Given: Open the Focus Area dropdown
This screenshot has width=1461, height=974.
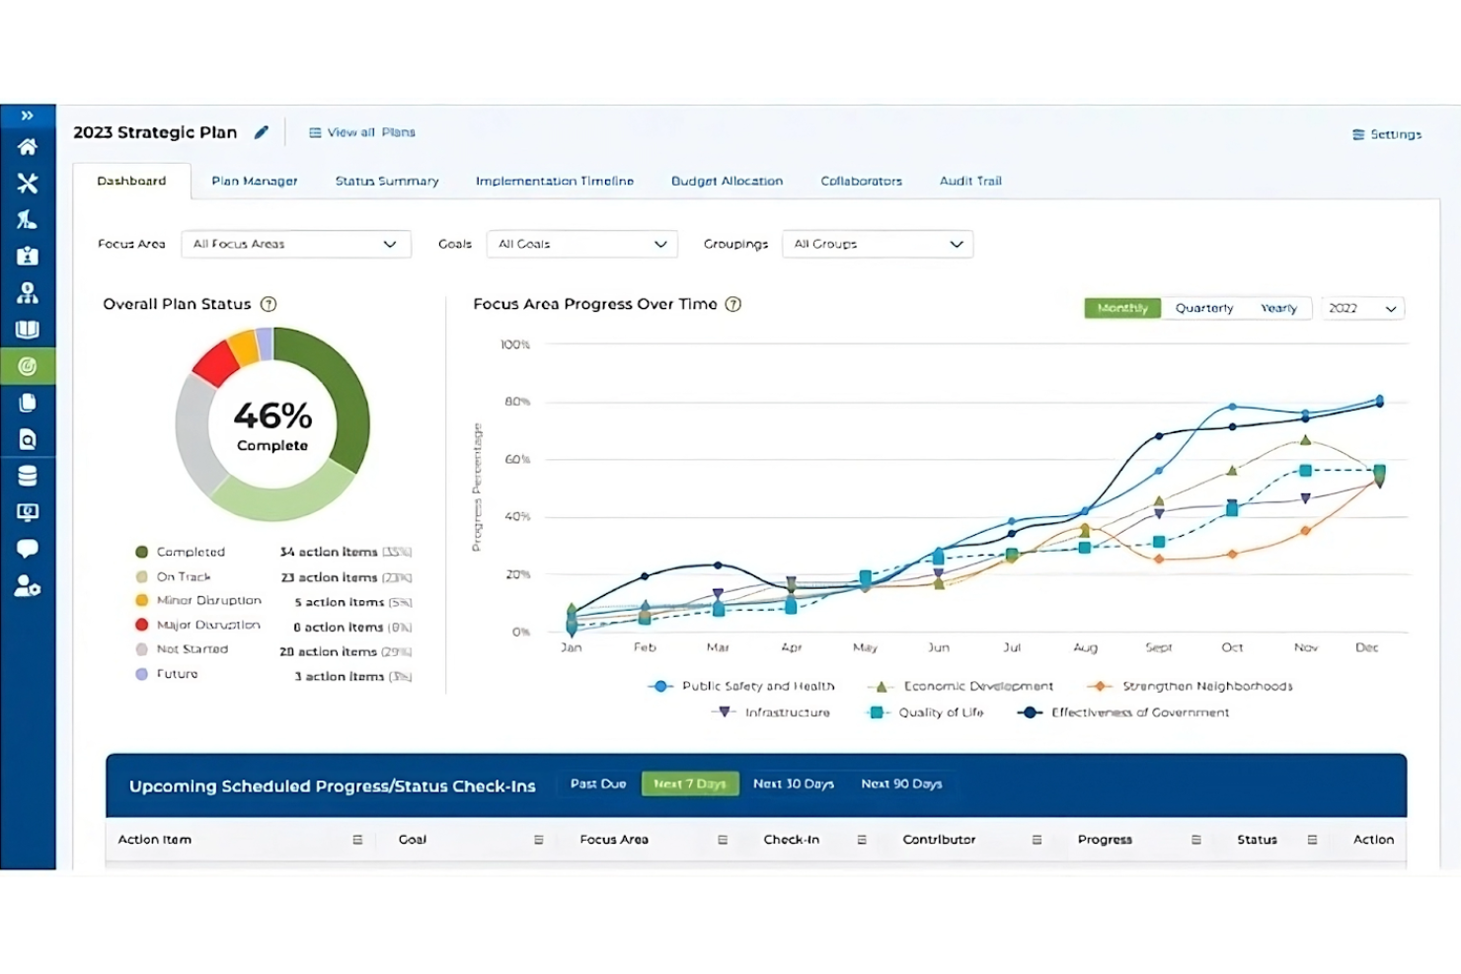Looking at the screenshot, I should [x=295, y=244].
